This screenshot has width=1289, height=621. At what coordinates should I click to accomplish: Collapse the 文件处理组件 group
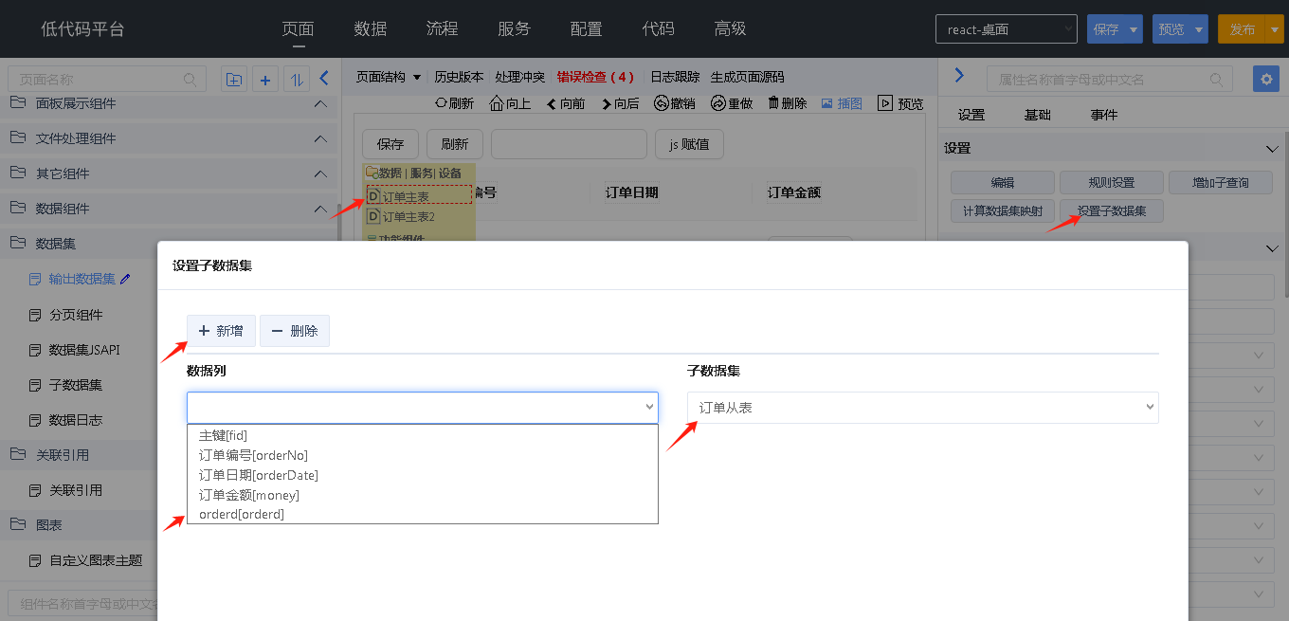pos(320,138)
